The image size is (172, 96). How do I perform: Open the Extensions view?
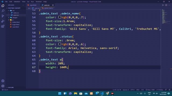[x=3, y=26]
